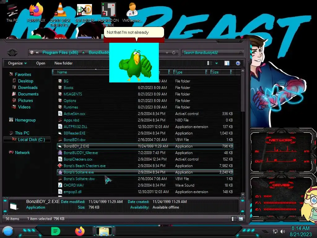Change view using the view icon
The width and height of the screenshot is (317, 238).
click(210, 63)
